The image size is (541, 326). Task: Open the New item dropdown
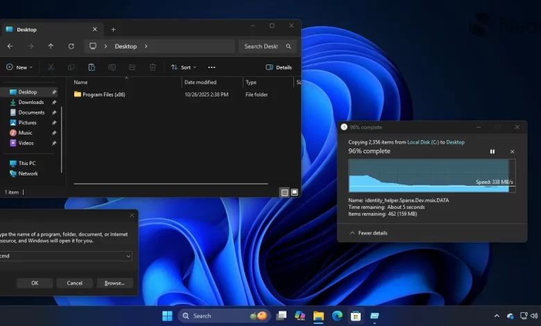coord(19,67)
